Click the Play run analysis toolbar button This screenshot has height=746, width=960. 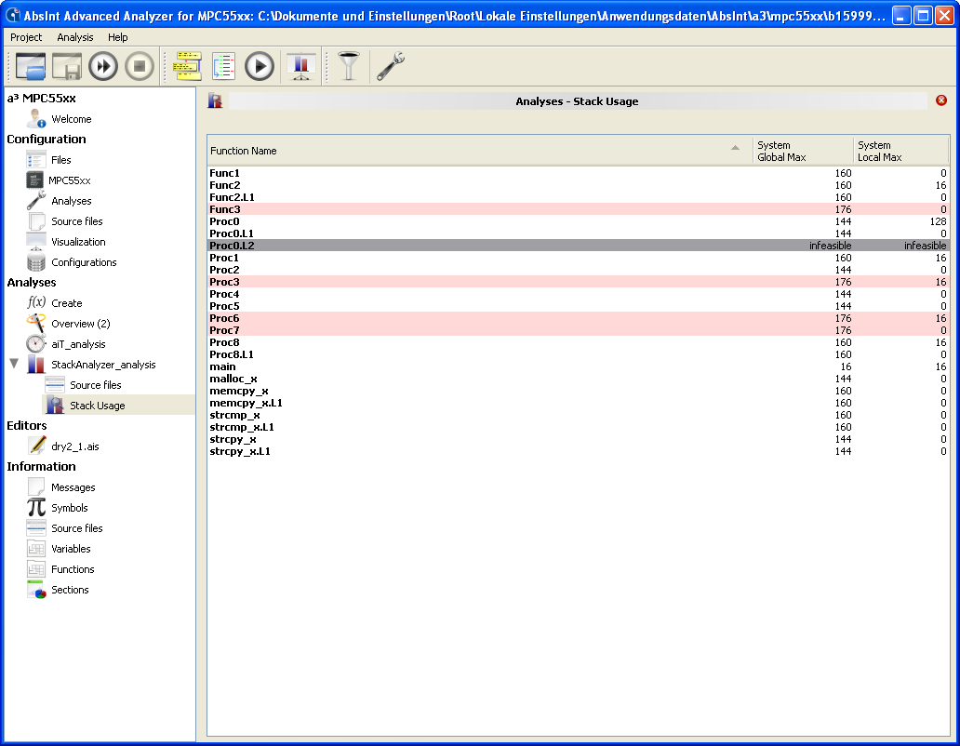coord(260,66)
